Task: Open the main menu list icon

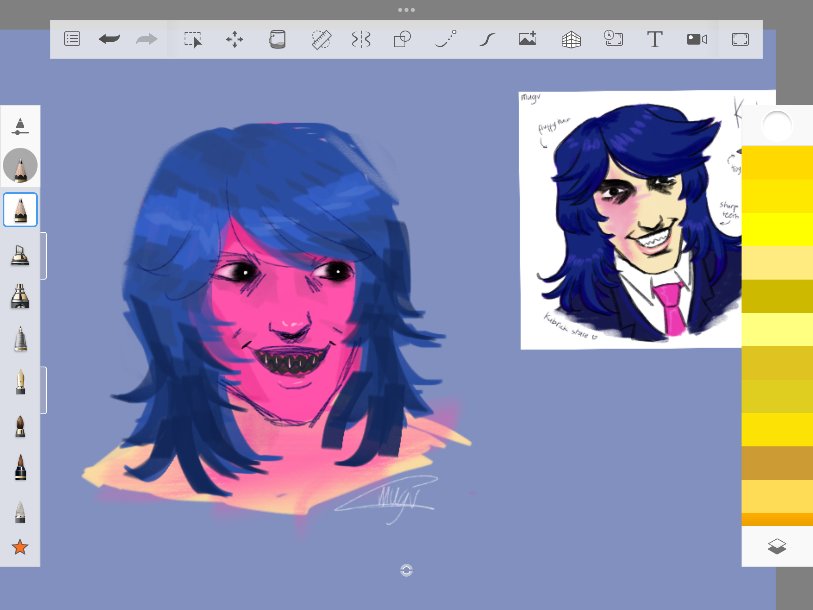Action: tap(72, 39)
